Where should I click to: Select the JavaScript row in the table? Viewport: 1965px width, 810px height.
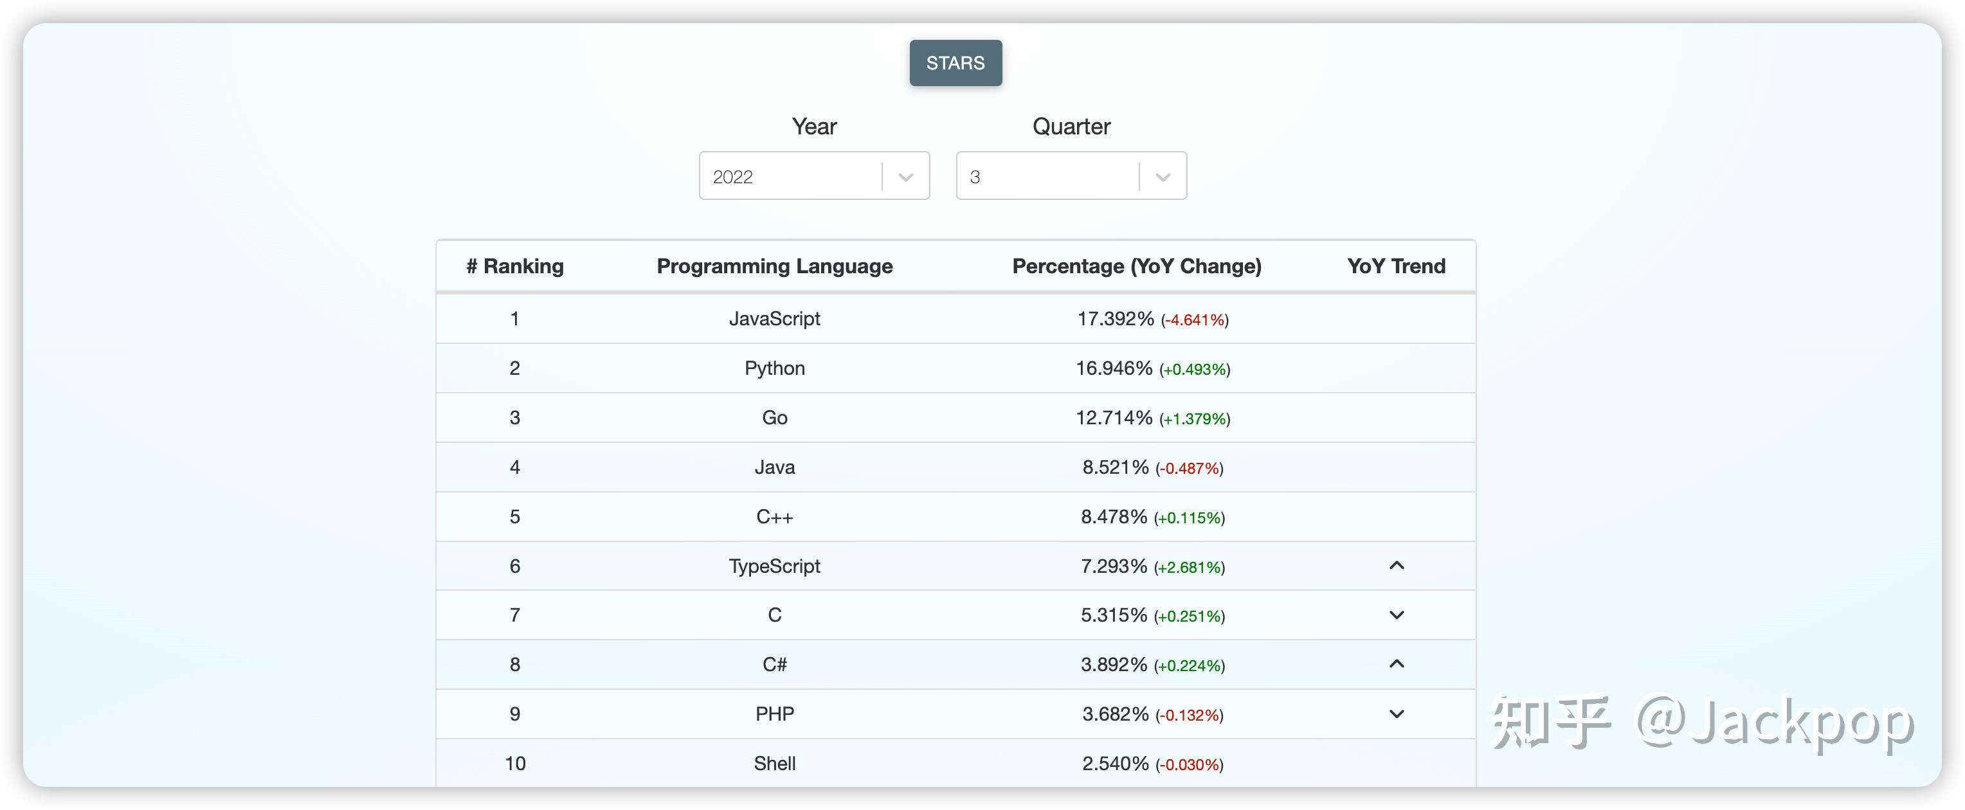(774, 319)
